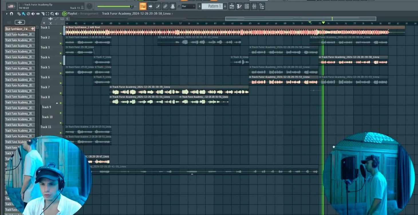418x215 pixels.
Task: Select the Delete tool
Action: point(28,14)
